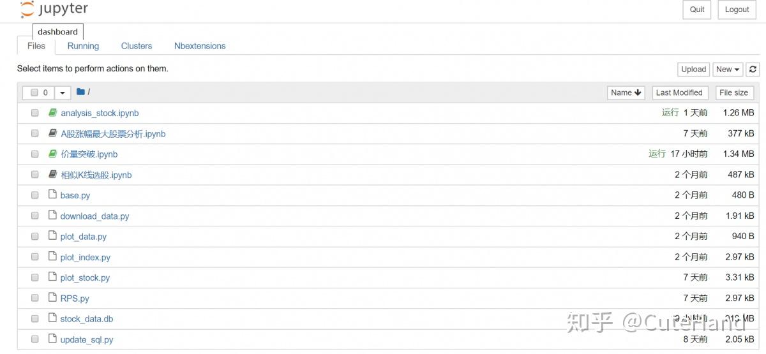Click the file icon beside base.py
766x354 pixels.
click(x=53, y=195)
